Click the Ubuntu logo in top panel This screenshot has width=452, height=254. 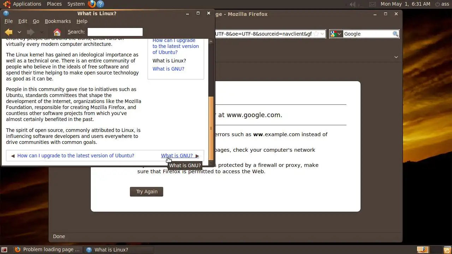(7, 4)
